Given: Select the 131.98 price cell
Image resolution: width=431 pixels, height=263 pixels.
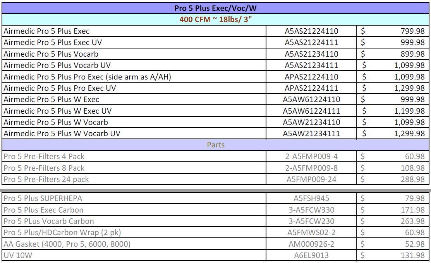Looking at the screenshot, I should point(393,255).
